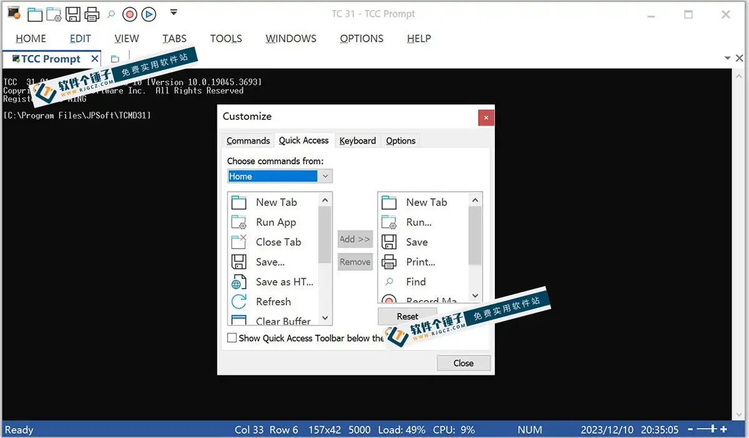Click the Reset button
Viewport: 749px width, 438px height.
(408, 316)
